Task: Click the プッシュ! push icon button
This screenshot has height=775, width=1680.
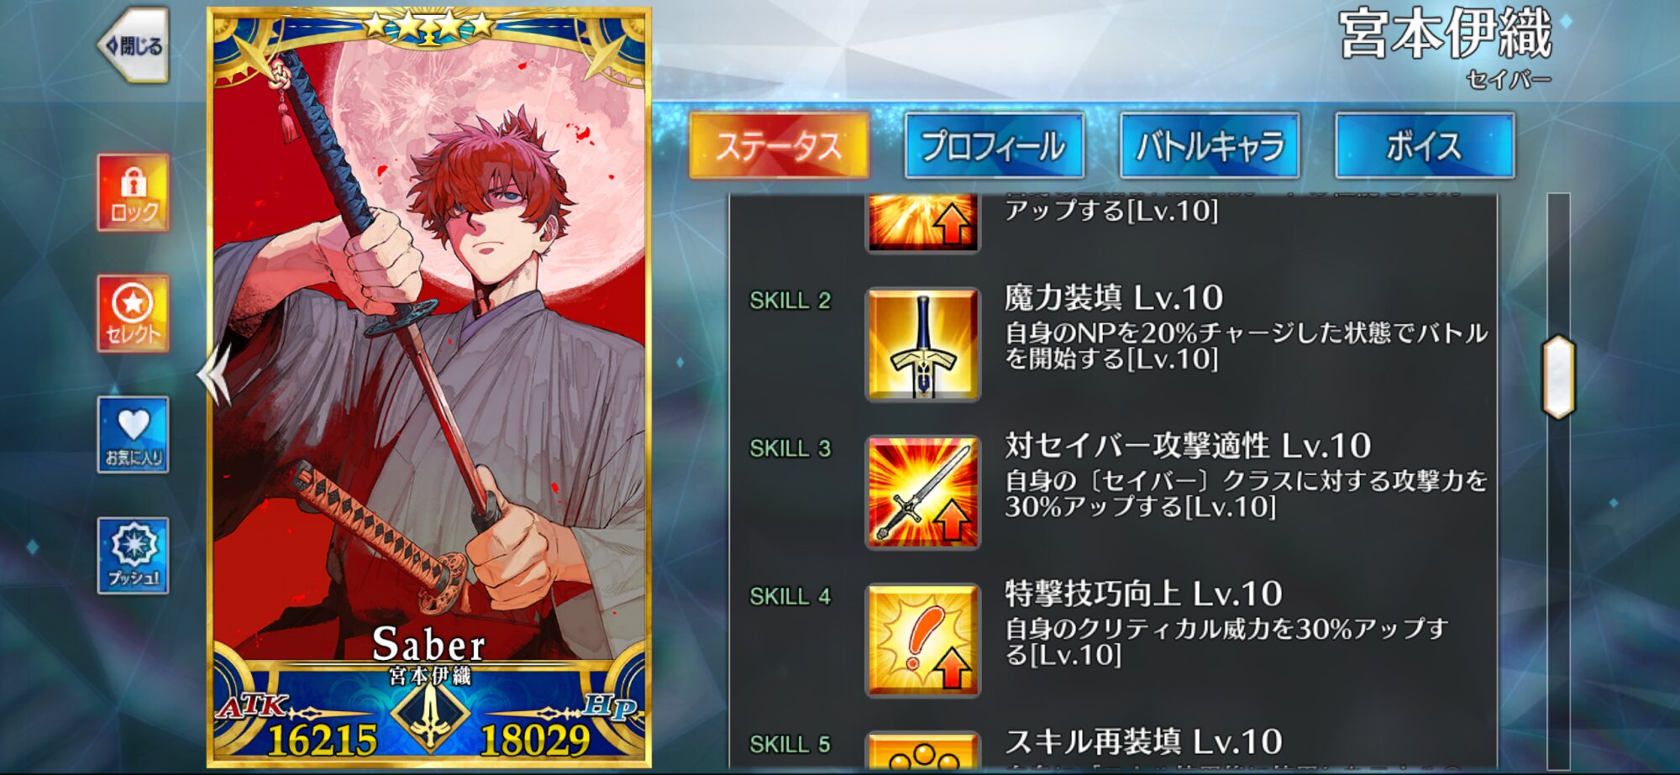Action: point(133,555)
